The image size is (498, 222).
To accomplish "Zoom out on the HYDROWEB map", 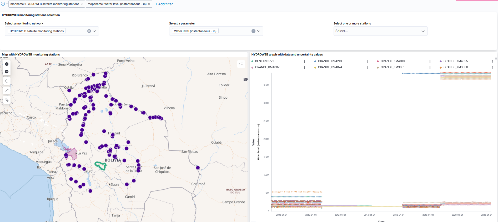I will click(7, 72).
